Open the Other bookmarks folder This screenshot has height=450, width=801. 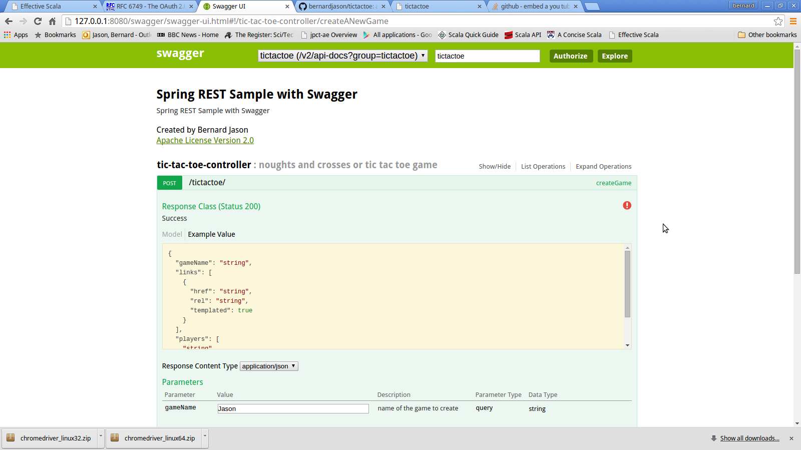click(767, 35)
